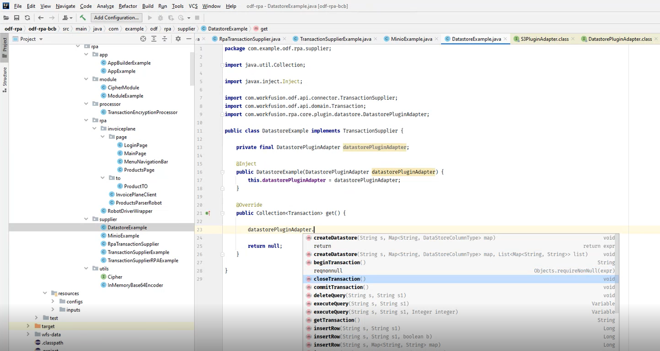Screen dimensions: 660x351
Task: Open the VCS menu
Action: tap(193, 6)
